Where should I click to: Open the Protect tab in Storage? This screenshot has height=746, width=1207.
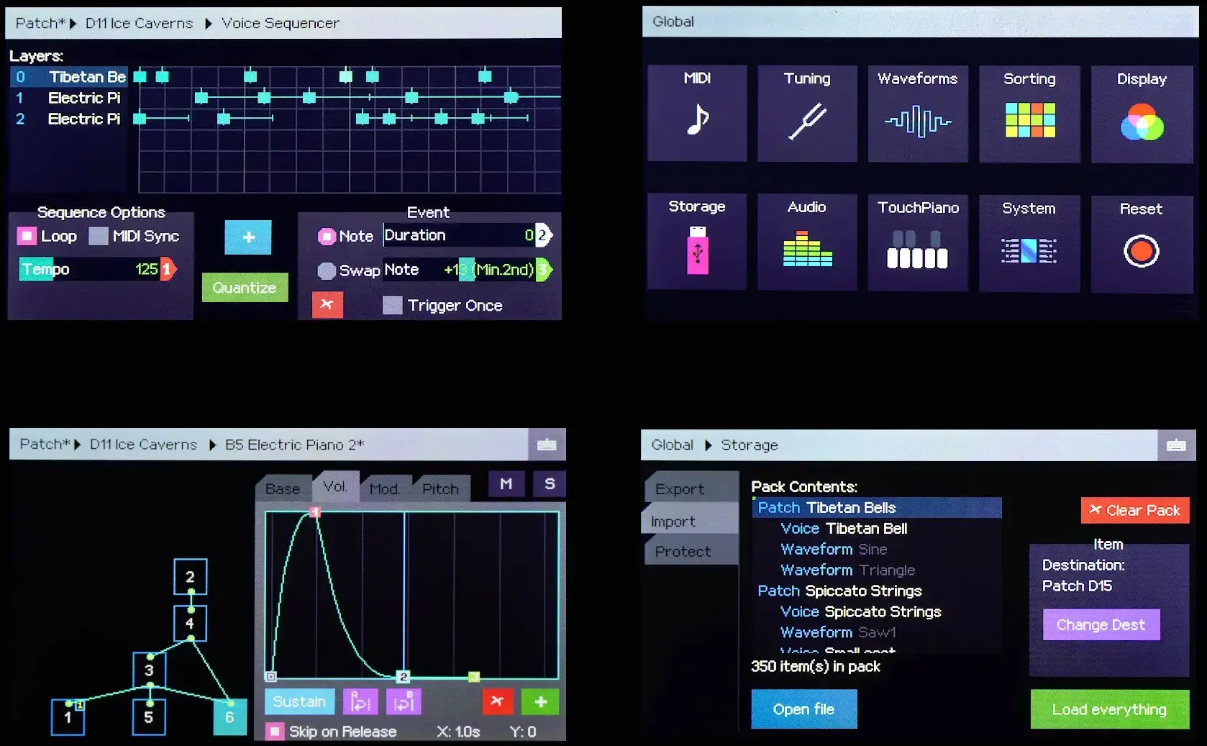691,551
